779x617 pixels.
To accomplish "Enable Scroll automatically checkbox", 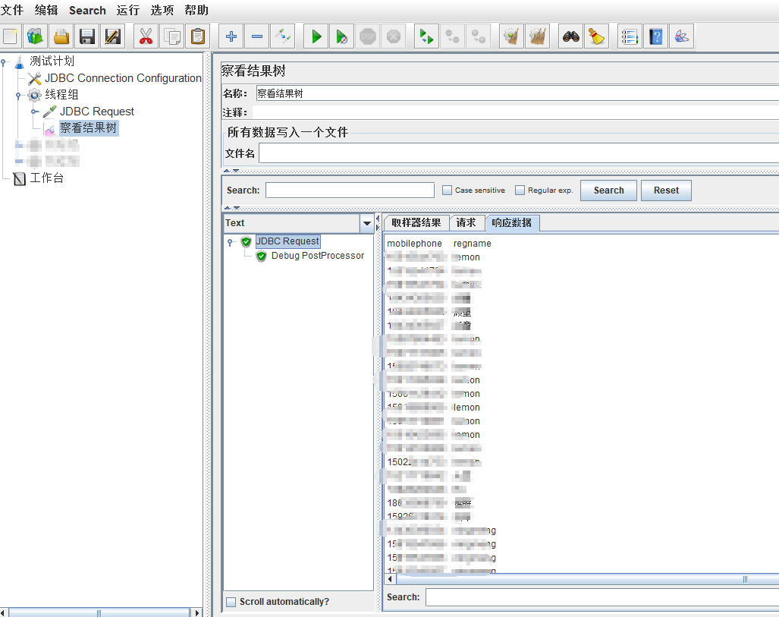I will click(x=231, y=602).
